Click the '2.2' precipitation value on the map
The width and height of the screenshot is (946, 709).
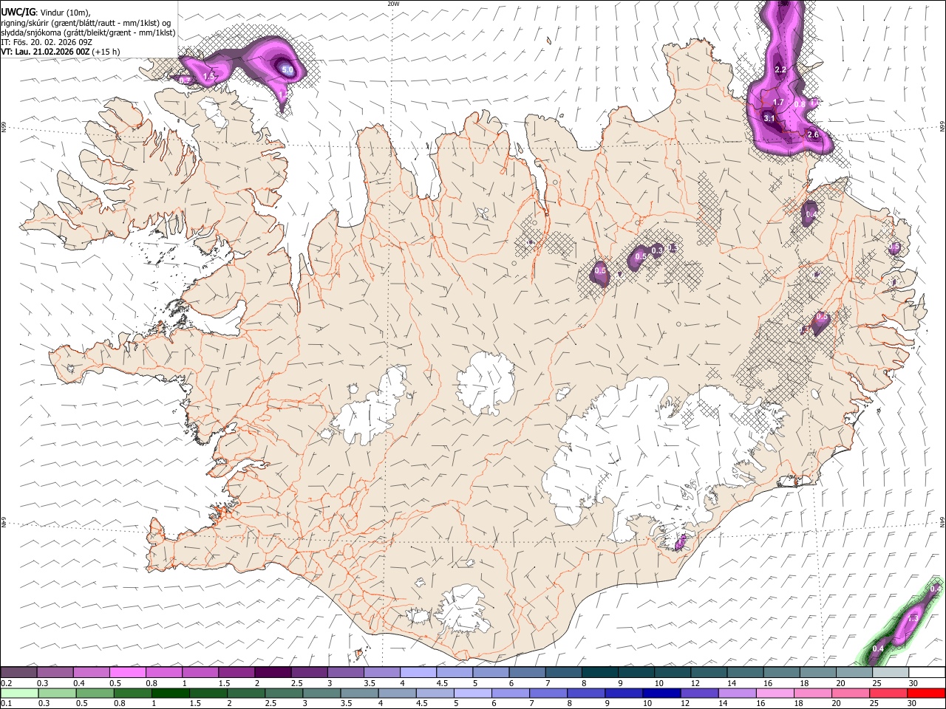click(780, 69)
